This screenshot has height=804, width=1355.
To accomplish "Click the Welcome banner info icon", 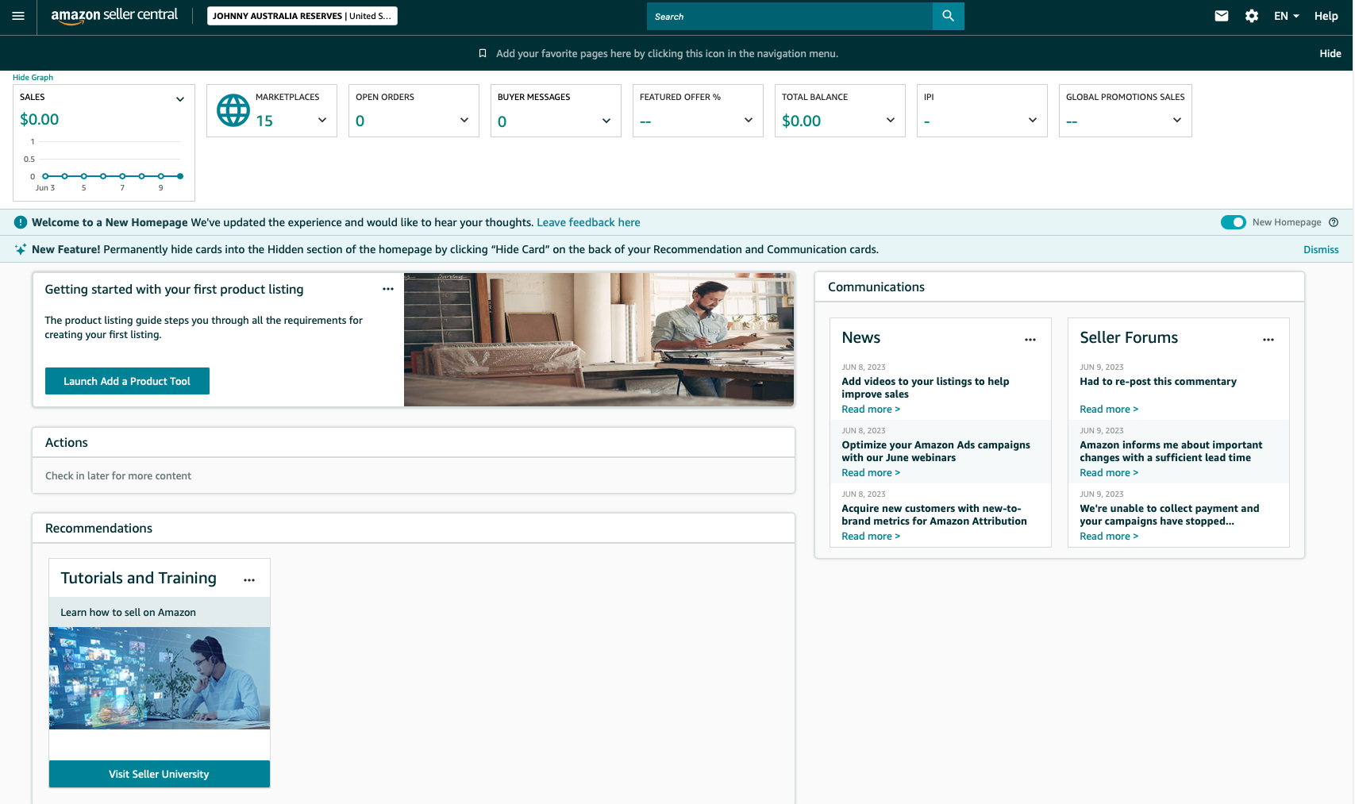I will [21, 222].
